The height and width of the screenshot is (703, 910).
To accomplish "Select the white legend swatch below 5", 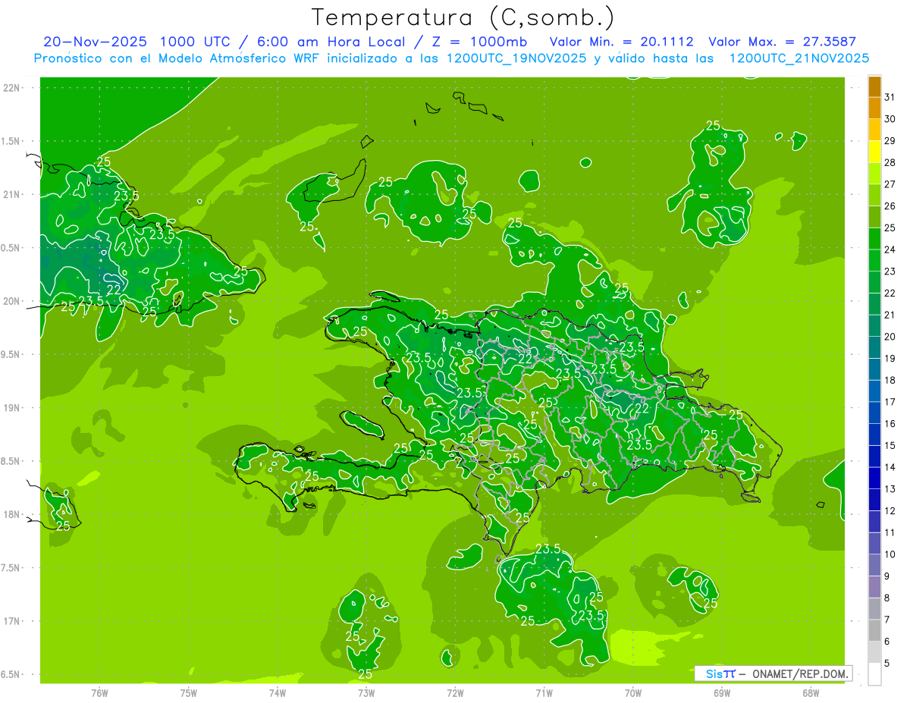I will pyautogui.click(x=874, y=674).
